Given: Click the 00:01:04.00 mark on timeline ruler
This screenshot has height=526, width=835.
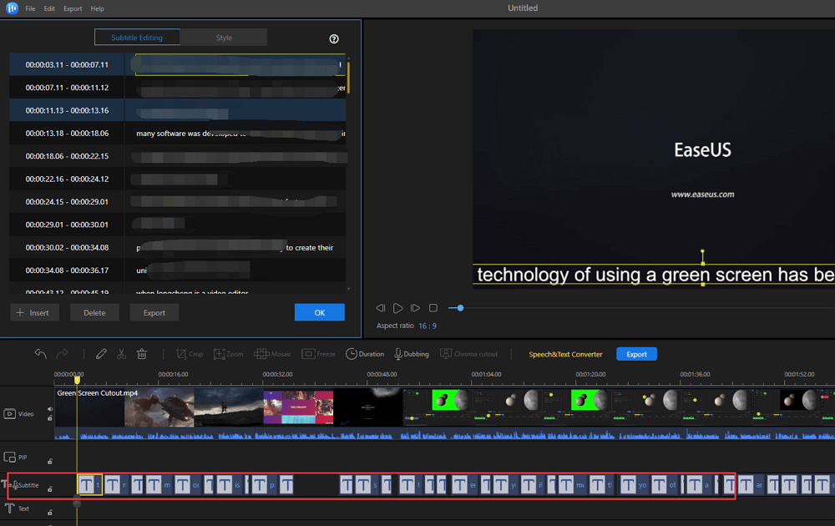Looking at the screenshot, I should [x=486, y=374].
